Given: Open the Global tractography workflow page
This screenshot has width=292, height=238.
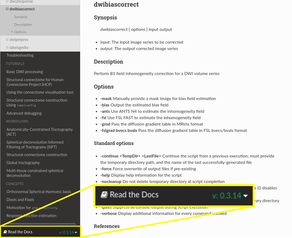Looking at the screenshot, I should pyautogui.click(x=23, y=162).
